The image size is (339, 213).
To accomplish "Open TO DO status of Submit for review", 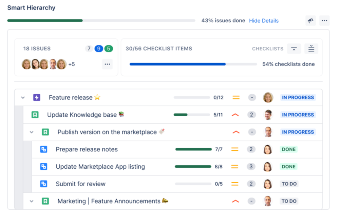I will pyautogui.click(x=289, y=184).
